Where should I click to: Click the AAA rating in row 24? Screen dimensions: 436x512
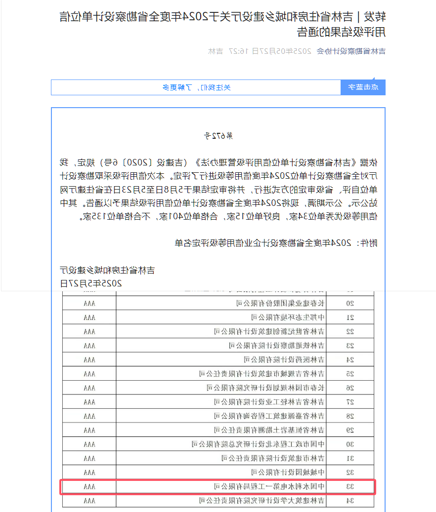point(89,359)
